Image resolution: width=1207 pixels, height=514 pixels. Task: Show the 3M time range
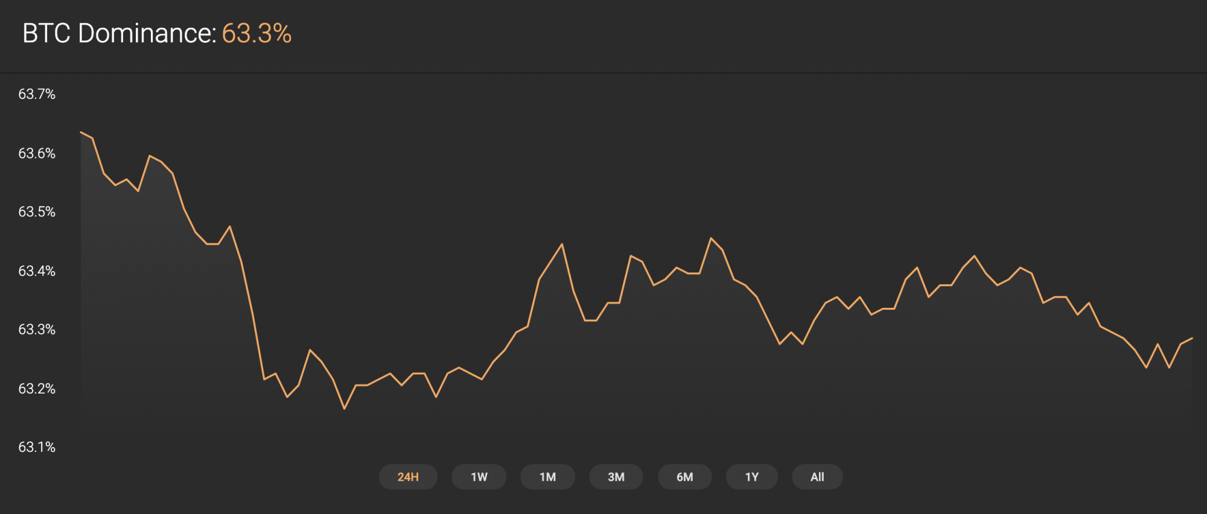point(616,477)
